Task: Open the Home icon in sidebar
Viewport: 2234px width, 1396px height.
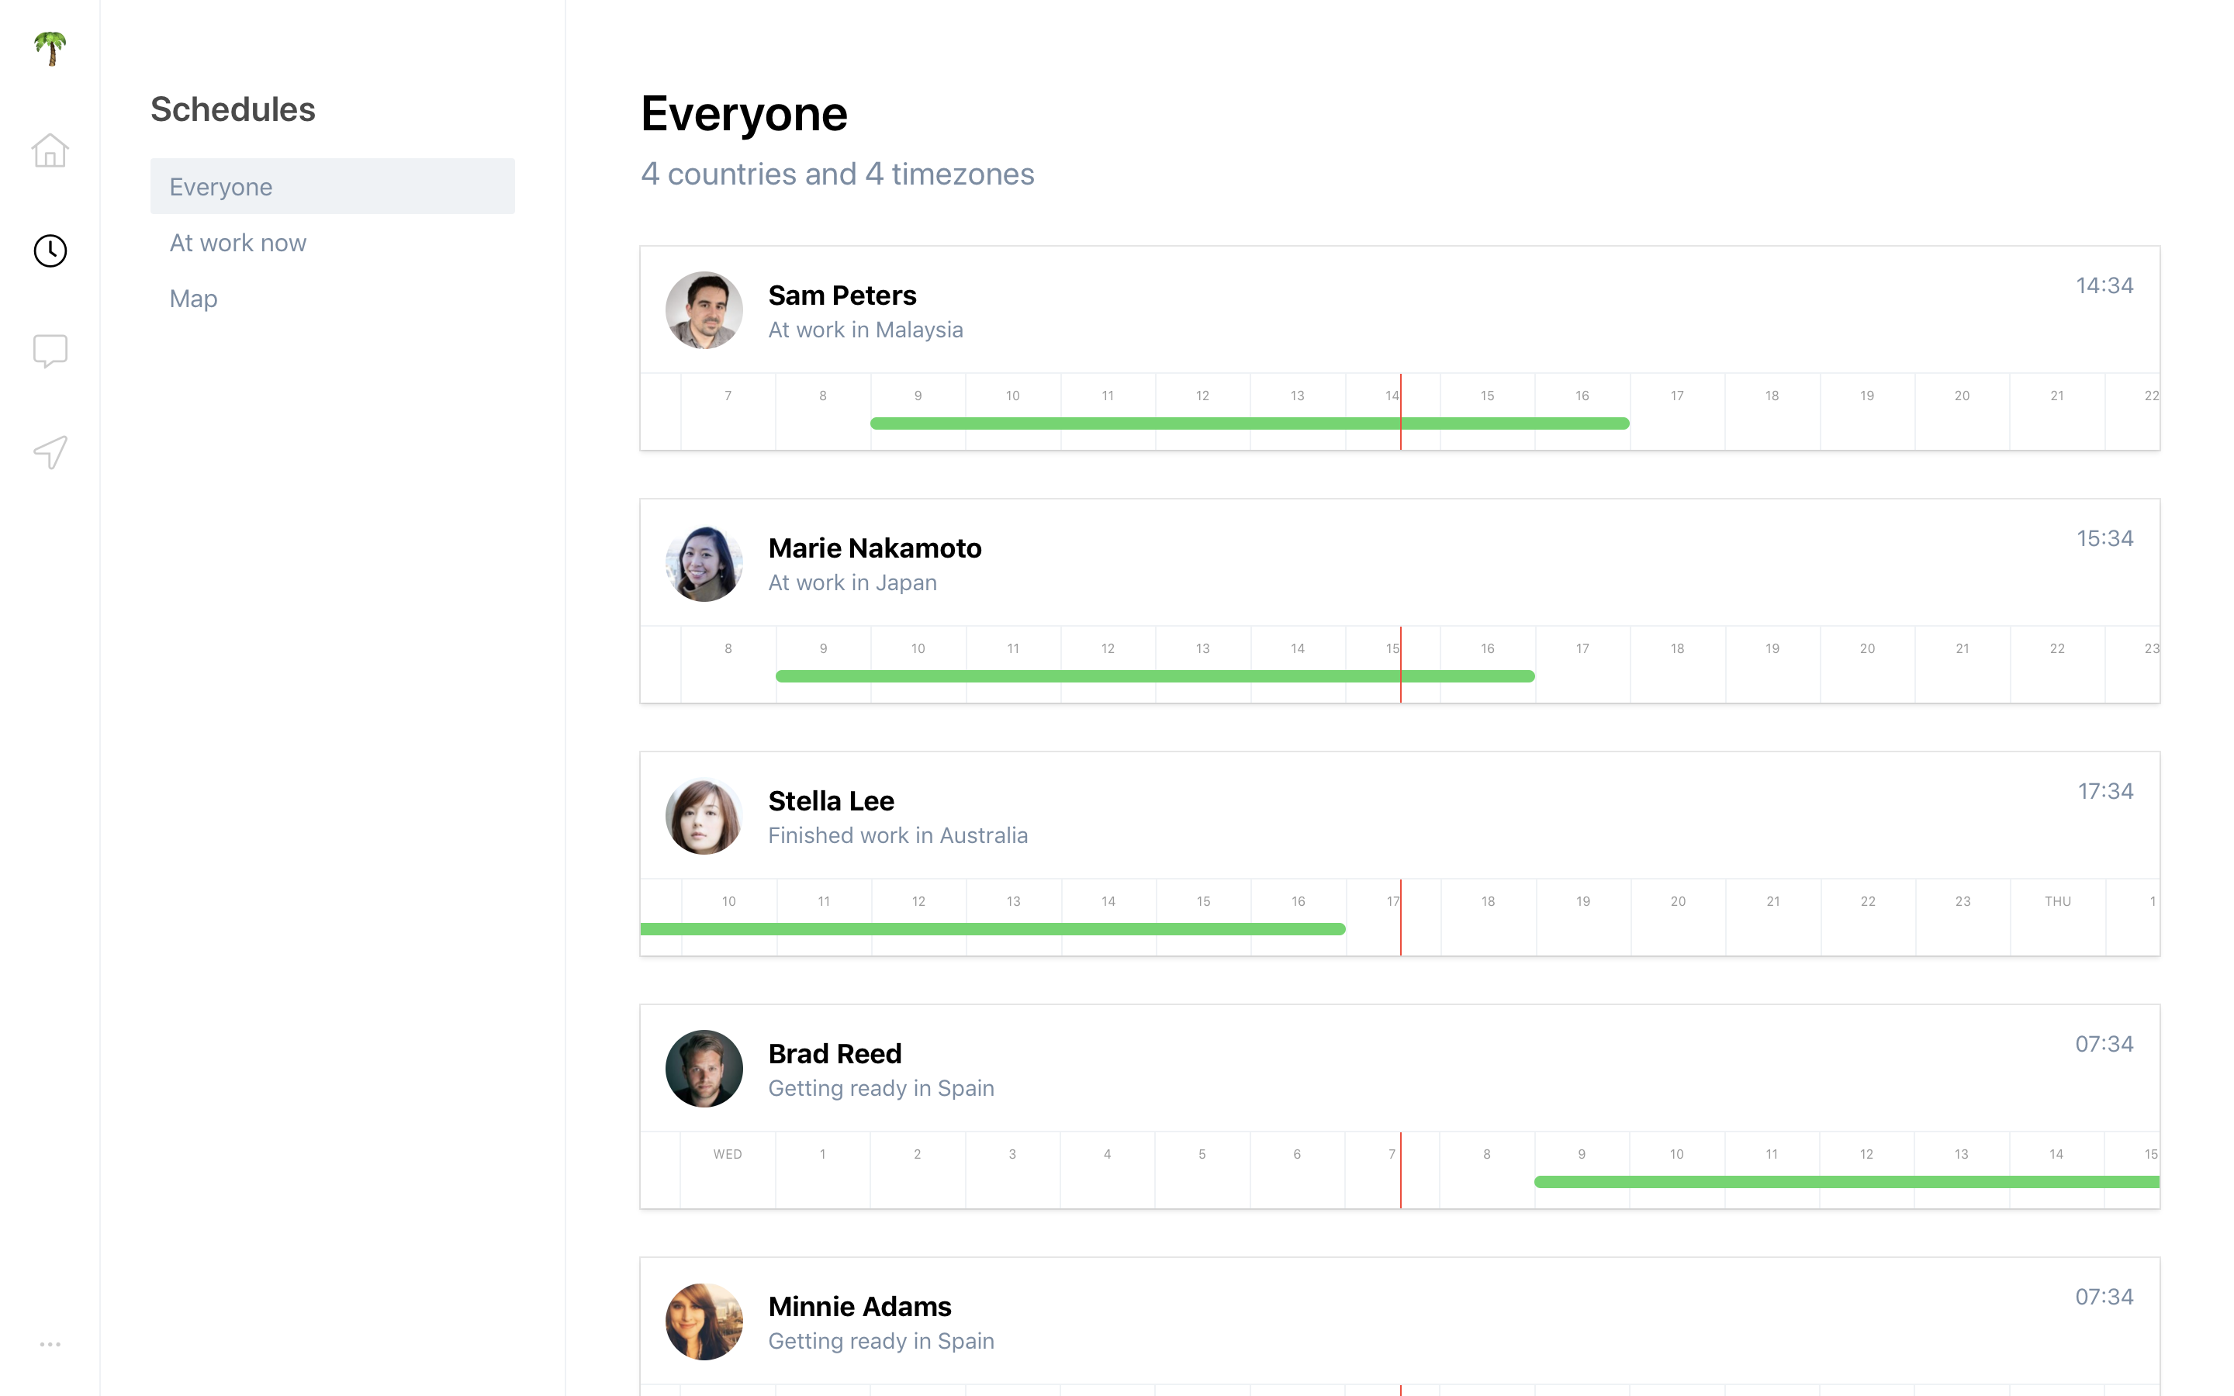Action: (50, 150)
